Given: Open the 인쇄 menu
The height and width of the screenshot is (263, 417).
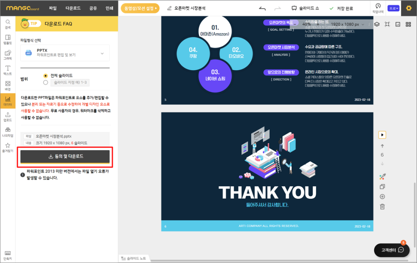Looking at the screenshot, I should (x=109, y=8).
